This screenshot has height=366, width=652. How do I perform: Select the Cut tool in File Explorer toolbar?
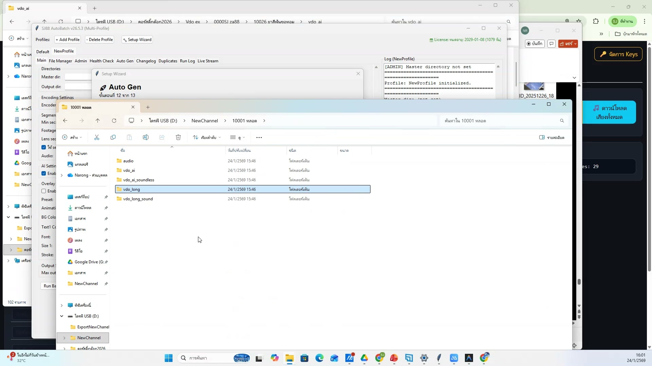tap(97, 137)
